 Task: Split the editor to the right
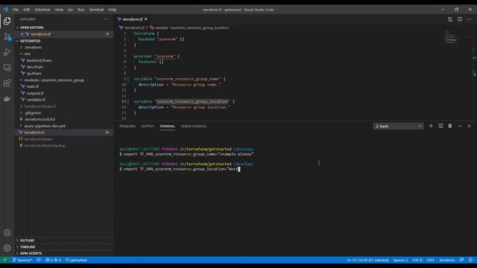tap(460, 19)
